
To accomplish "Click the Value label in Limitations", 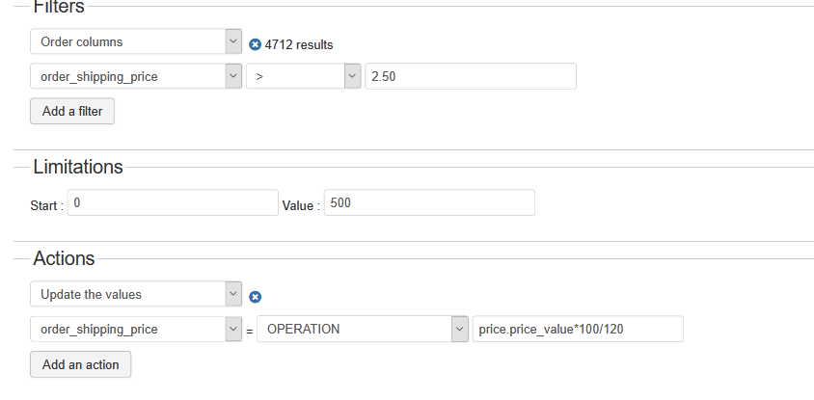I will pos(300,204).
